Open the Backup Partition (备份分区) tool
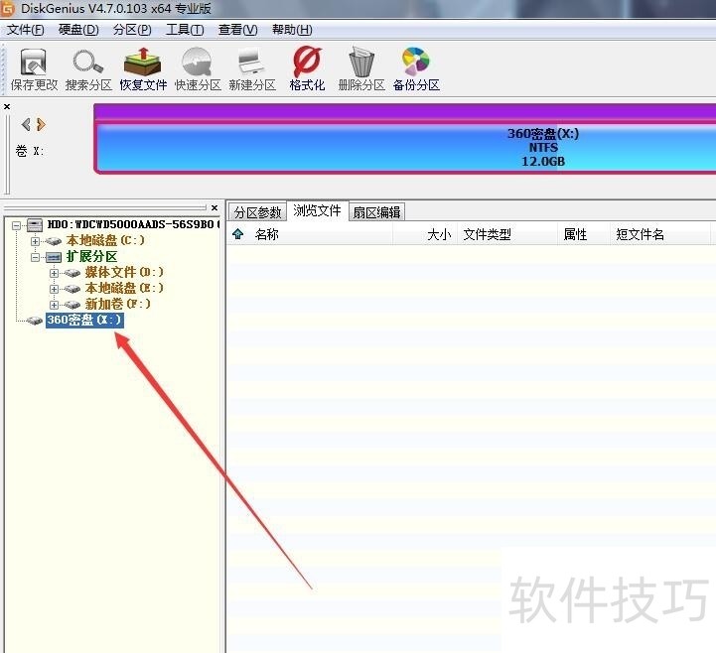 (x=416, y=68)
